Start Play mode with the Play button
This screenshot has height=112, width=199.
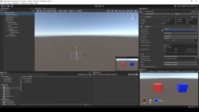pyautogui.click(x=96, y=6)
